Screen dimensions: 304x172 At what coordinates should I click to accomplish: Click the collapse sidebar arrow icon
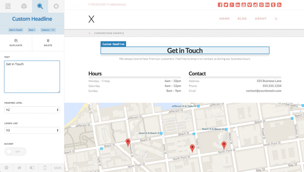click(x=6, y=168)
